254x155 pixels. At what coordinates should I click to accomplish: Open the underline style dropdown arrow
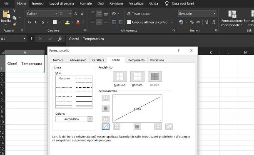(x=47, y=22)
